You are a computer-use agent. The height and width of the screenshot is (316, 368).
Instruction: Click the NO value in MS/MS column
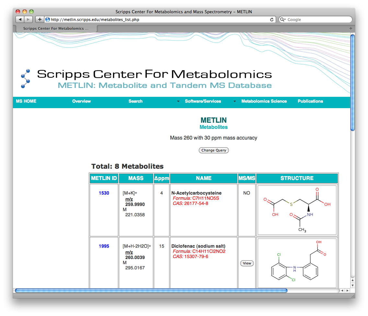[247, 193]
